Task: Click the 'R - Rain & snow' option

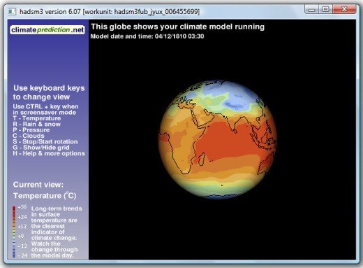Action: coord(37,124)
